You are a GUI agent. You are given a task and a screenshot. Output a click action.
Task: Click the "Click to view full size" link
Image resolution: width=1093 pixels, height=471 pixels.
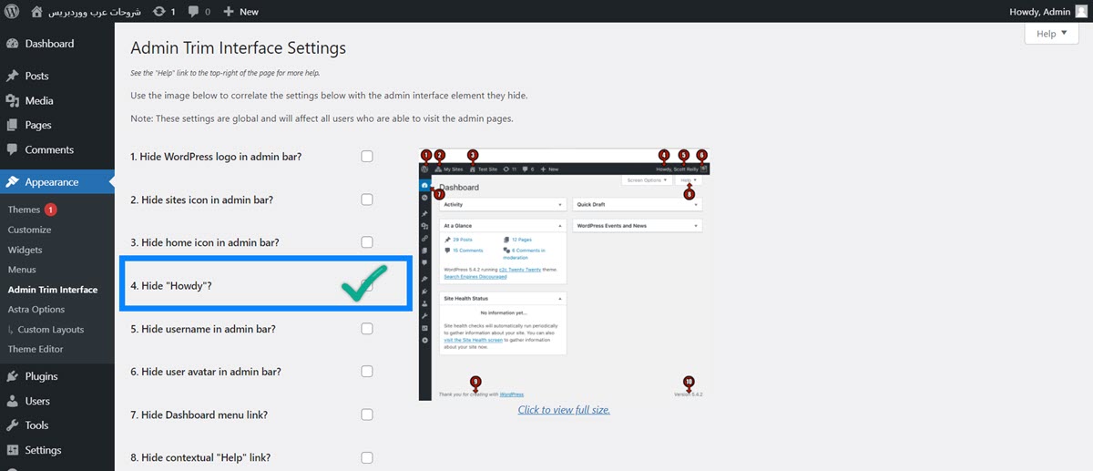click(x=564, y=410)
